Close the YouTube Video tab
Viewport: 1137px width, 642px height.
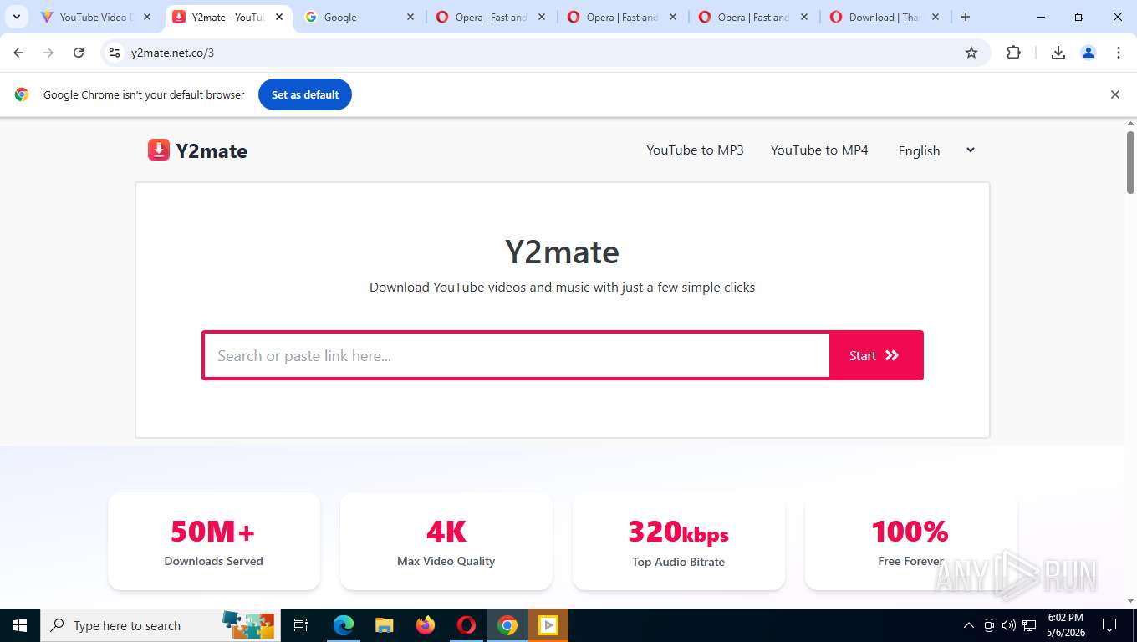coord(147,17)
